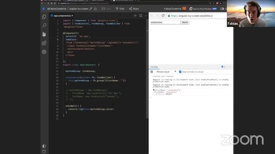The height and width of the screenshot is (154, 275).
Task: Click the Fabian webcam thumbnail
Action: (251, 13)
